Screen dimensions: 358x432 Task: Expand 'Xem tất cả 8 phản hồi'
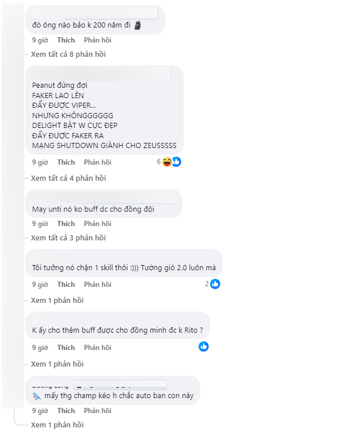[x=68, y=55]
